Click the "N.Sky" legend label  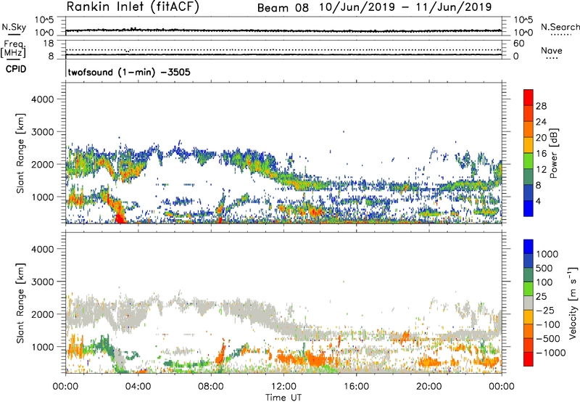[14, 27]
